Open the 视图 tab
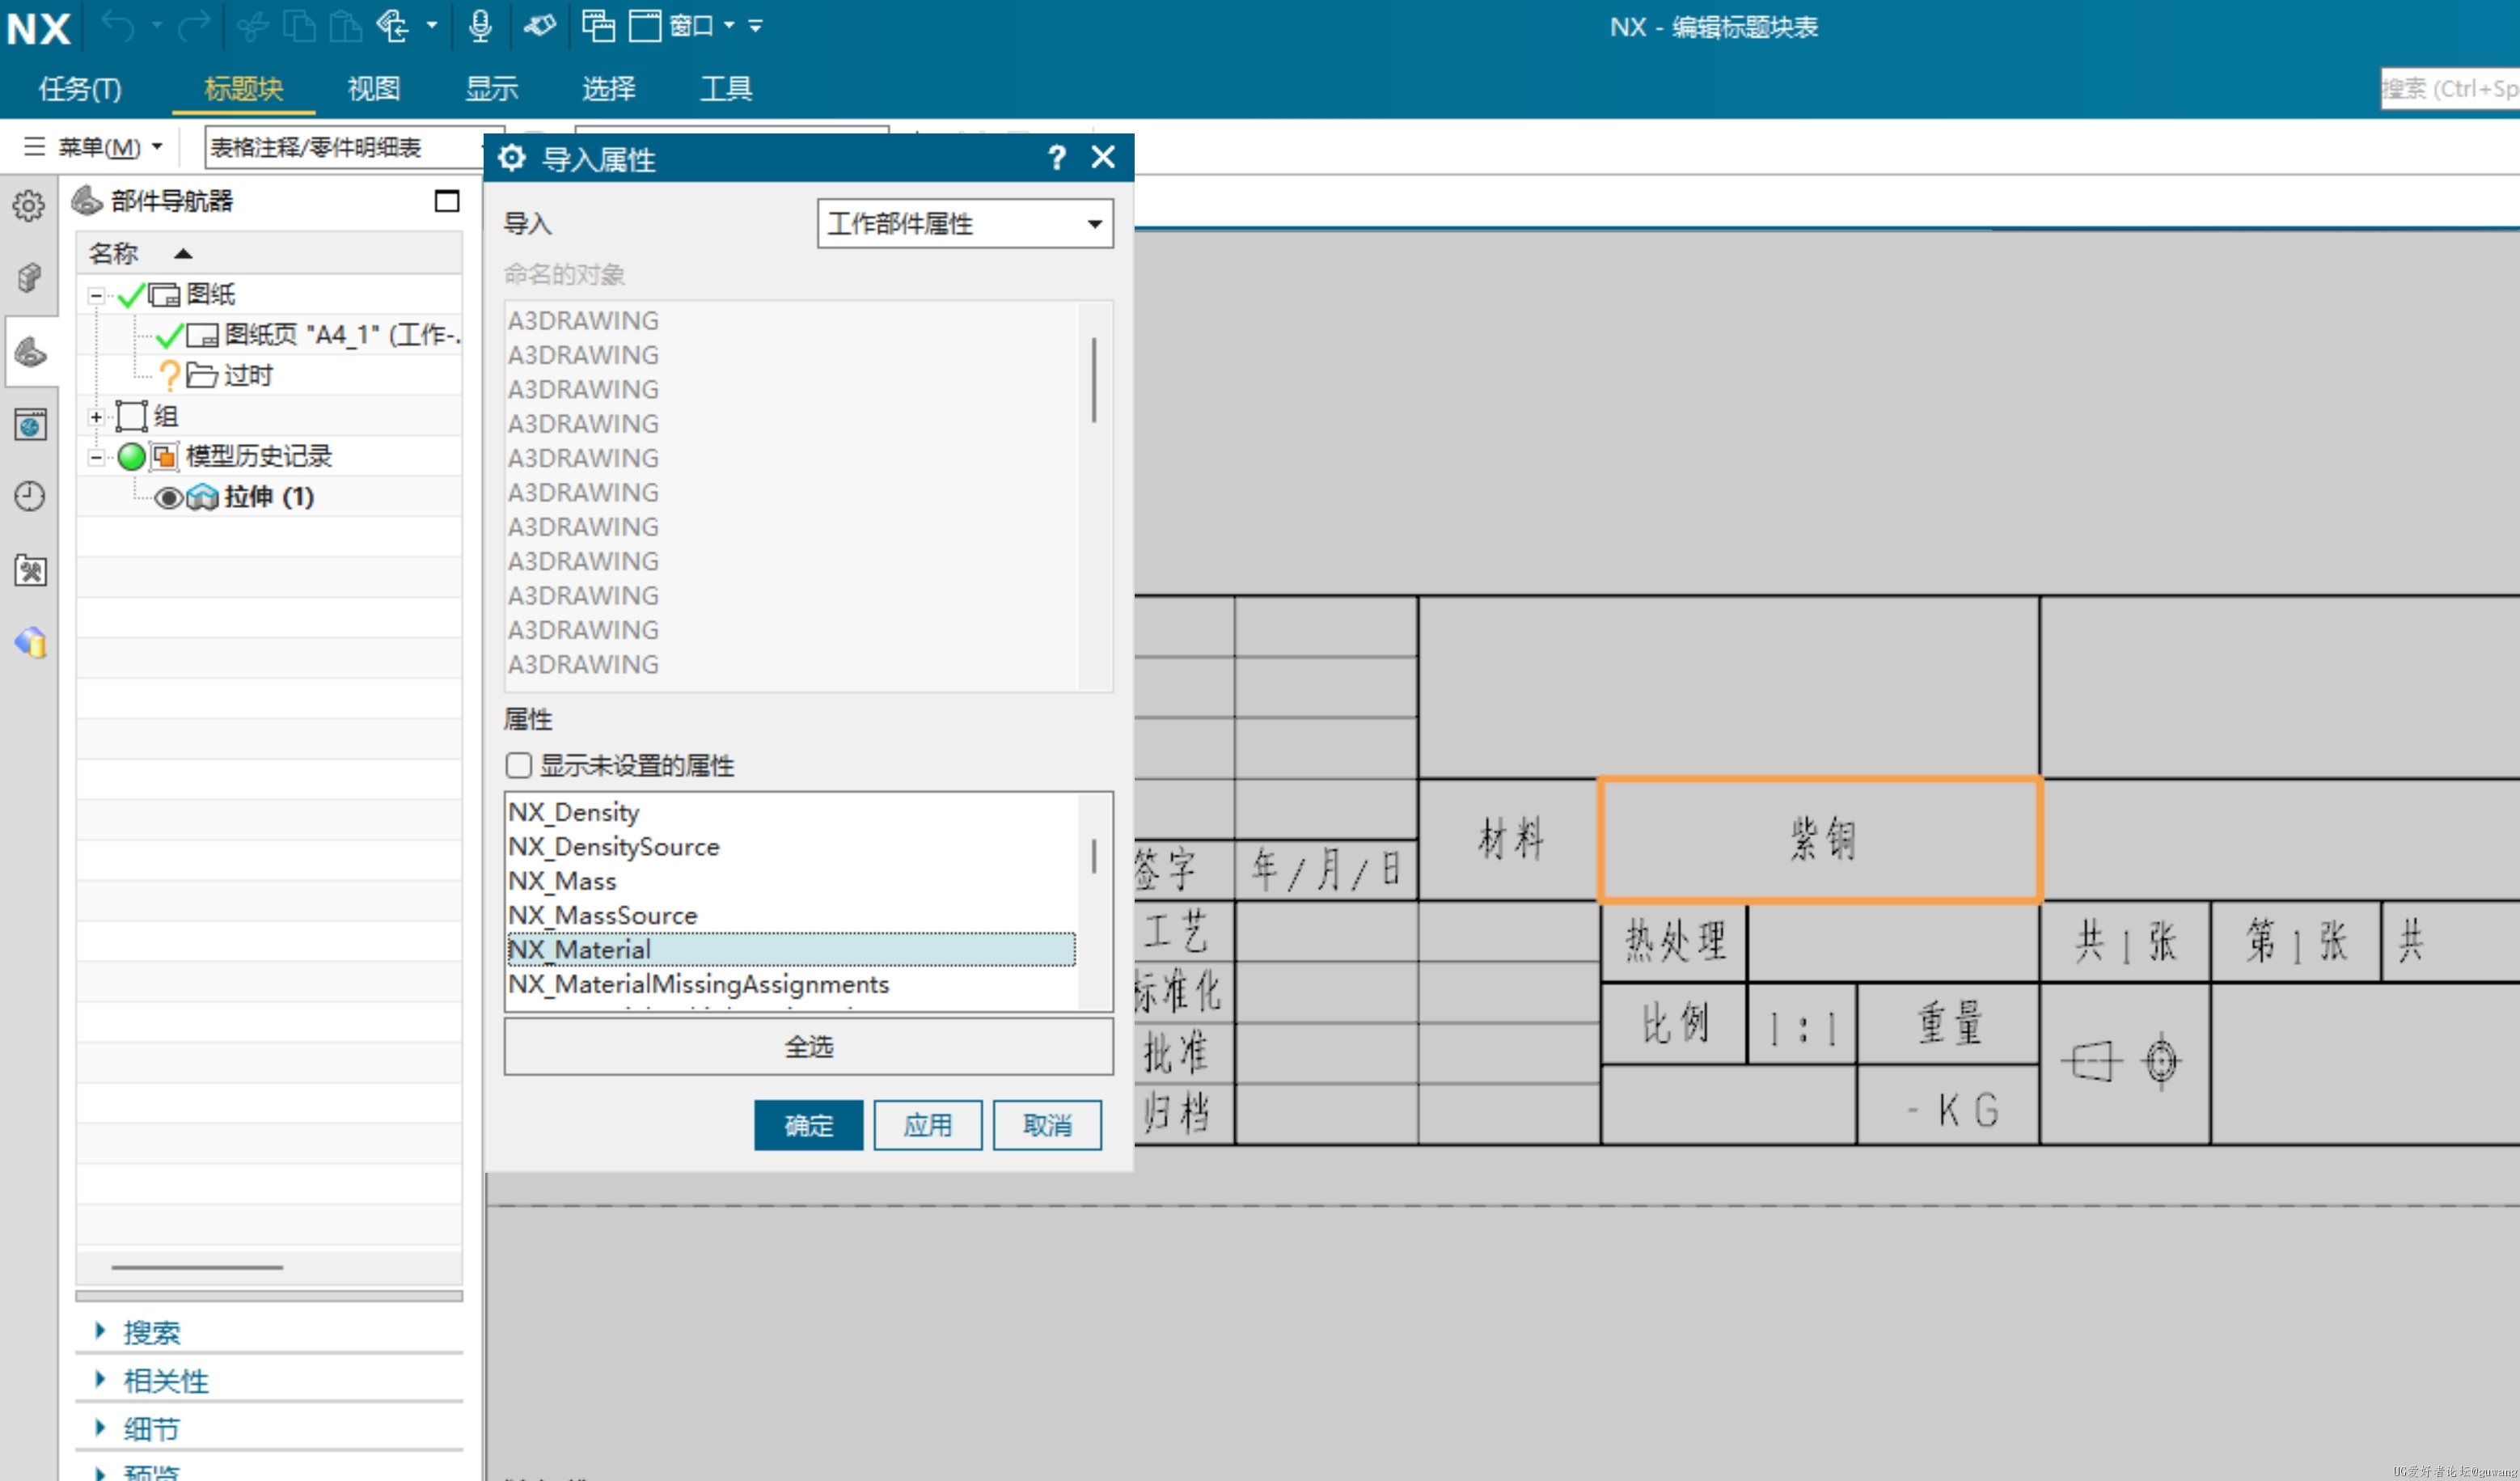2520x1481 pixels. click(x=373, y=89)
